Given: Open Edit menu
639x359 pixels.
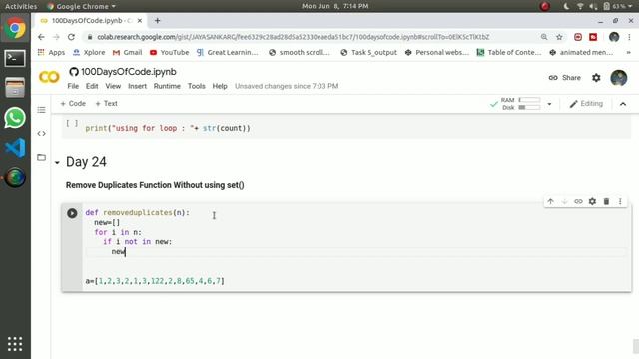Looking at the screenshot, I should point(92,86).
